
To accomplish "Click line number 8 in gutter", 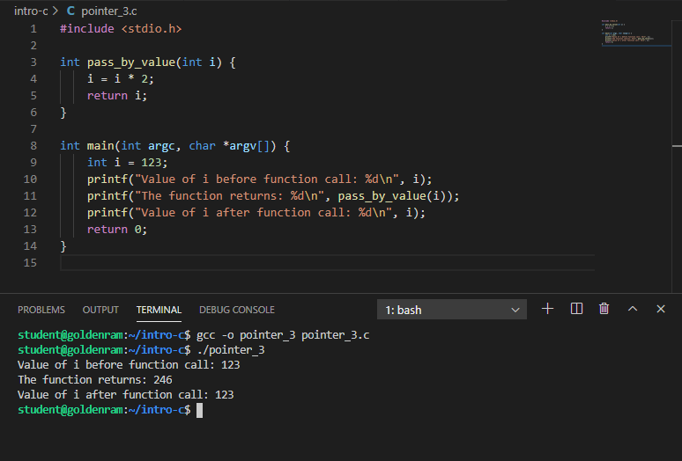I will [x=33, y=146].
